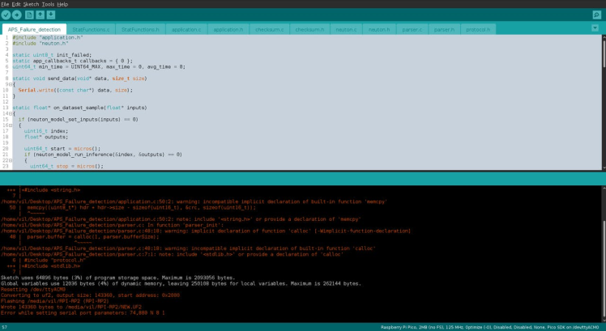Open a sketch with the Open icon

[40, 15]
